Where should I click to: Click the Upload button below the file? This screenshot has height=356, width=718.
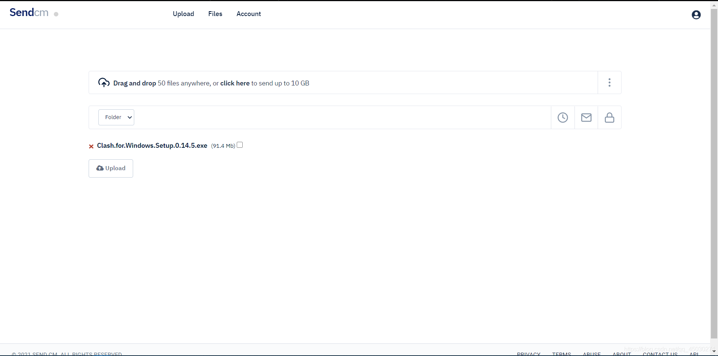pyautogui.click(x=111, y=168)
